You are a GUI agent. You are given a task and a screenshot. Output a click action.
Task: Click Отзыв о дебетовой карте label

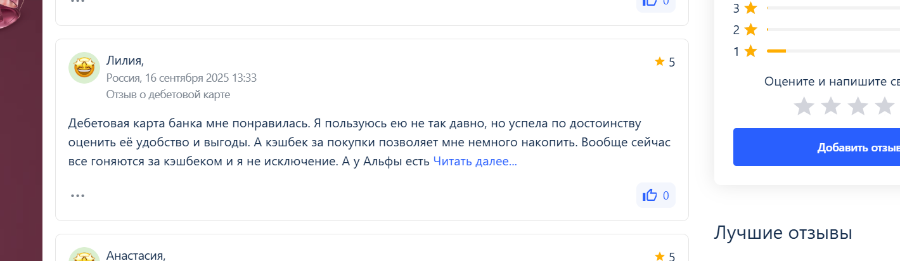point(168,94)
